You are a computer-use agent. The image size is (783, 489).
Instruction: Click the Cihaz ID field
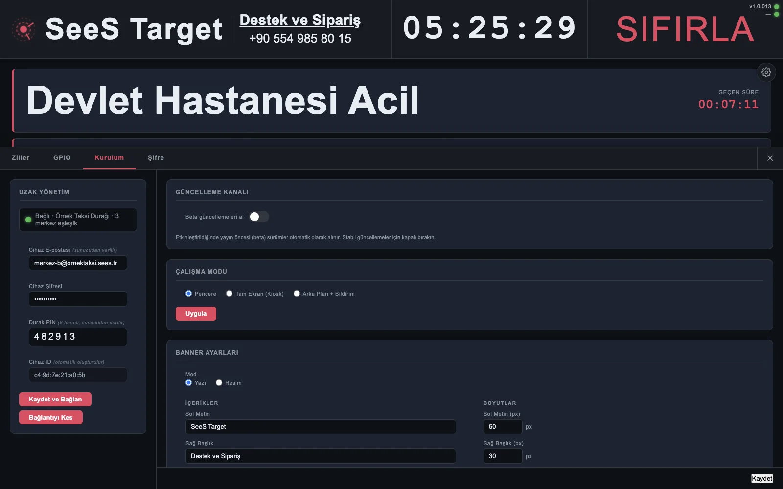tap(78, 375)
